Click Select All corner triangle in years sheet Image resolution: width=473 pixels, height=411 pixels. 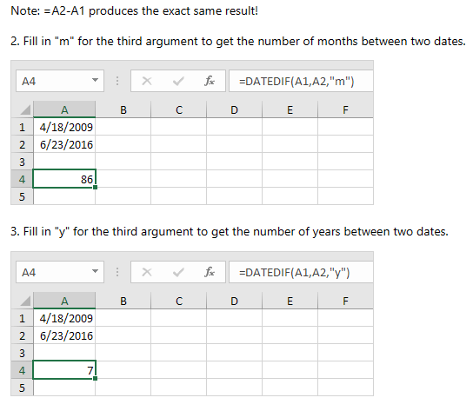[25, 301]
